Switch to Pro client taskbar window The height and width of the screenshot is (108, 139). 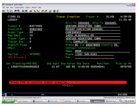(x=83, y=101)
